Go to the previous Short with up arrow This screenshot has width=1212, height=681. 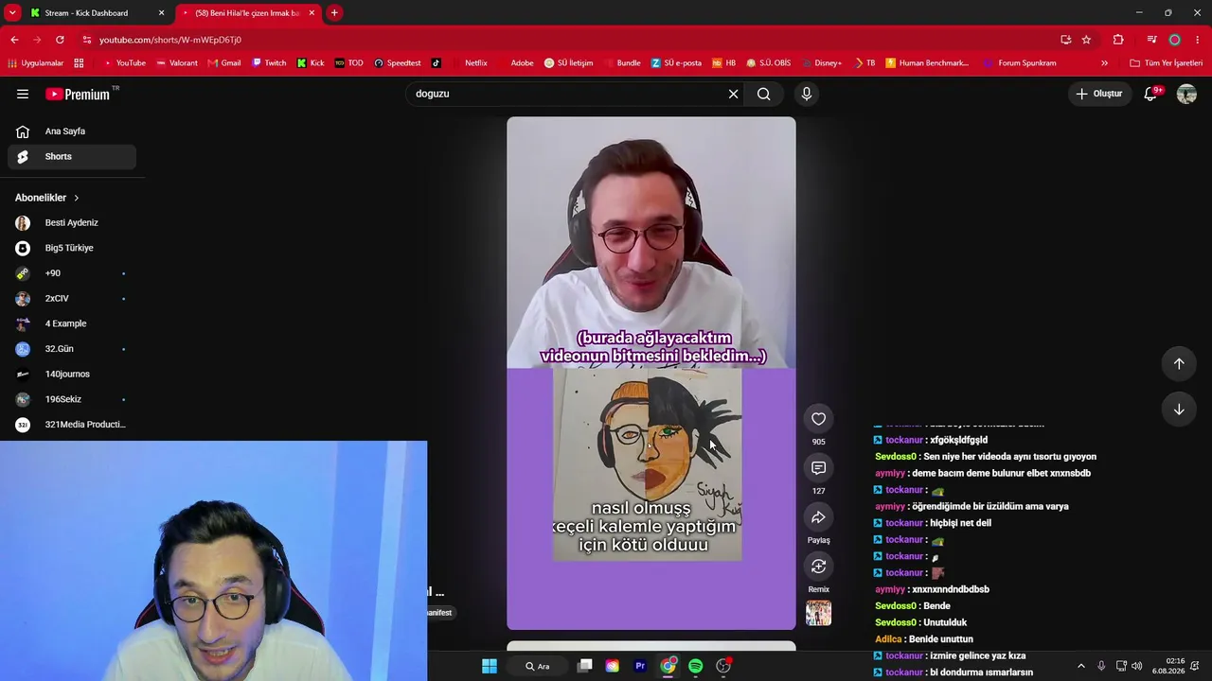1179,364
